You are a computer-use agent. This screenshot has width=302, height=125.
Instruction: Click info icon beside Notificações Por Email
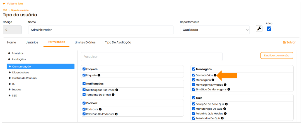(117, 90)
